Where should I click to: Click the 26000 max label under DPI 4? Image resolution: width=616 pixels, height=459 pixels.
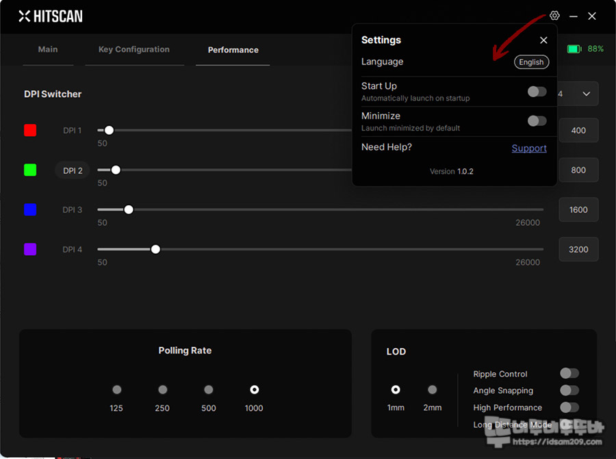pyautogui.click(x=528, y=262)
